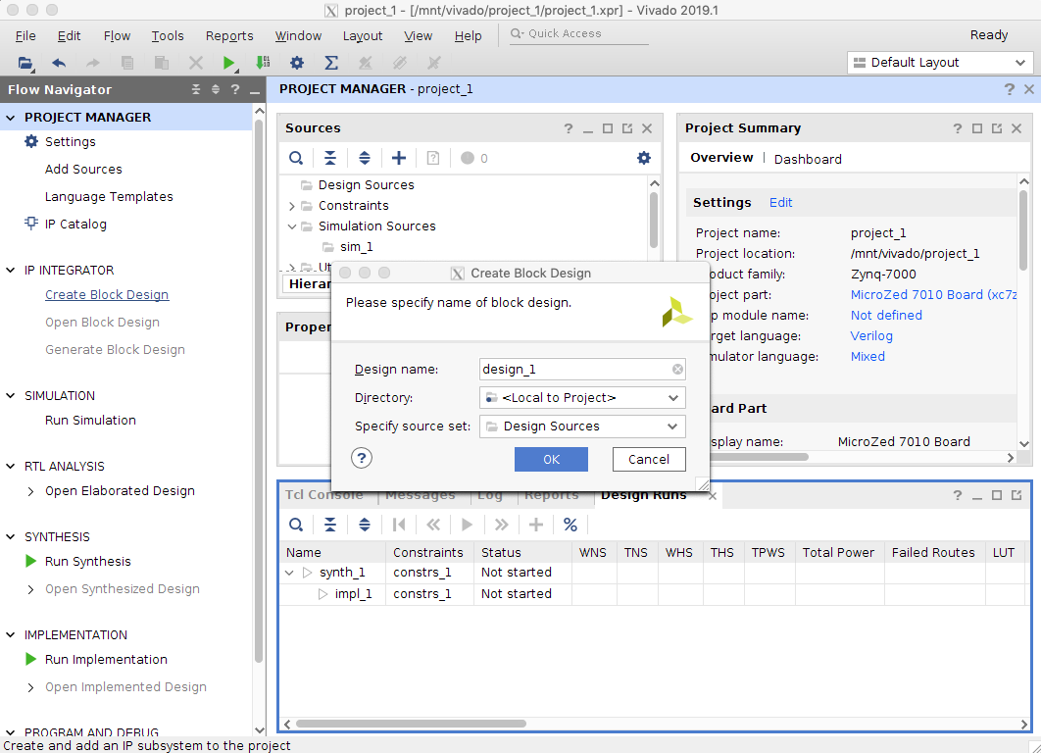This screenshot has height=753, width=1041.
Task: Add sources with plus icon
Action: click(399, 158)
